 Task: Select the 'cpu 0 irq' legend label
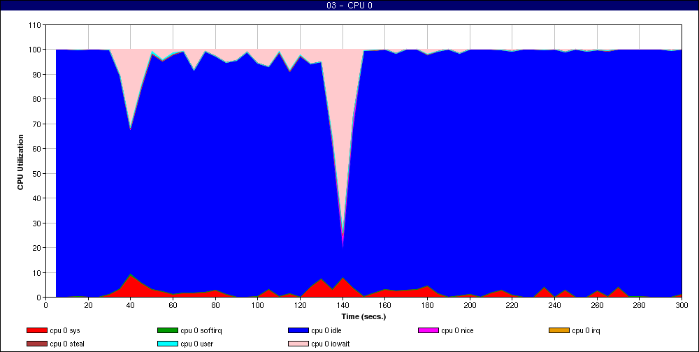[586, 330]
